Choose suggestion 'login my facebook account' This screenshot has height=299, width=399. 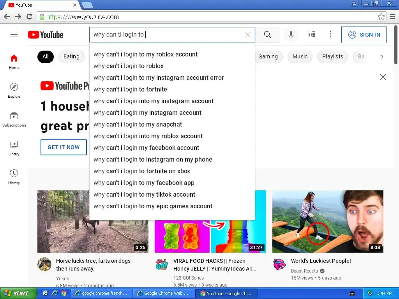[x=172, y=148]
